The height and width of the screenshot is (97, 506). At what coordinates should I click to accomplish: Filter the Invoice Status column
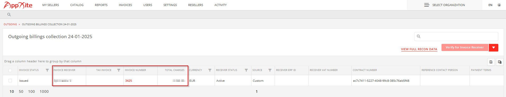point(47,70)
